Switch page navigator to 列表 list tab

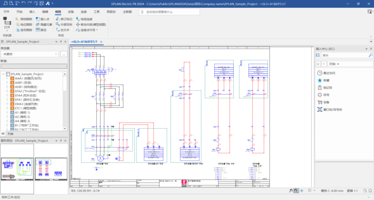[11, 134]
